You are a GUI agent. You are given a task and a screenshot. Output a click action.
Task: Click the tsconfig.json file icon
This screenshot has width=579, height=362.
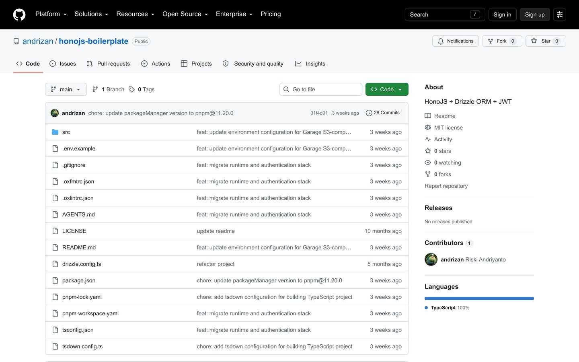(55, 330)
